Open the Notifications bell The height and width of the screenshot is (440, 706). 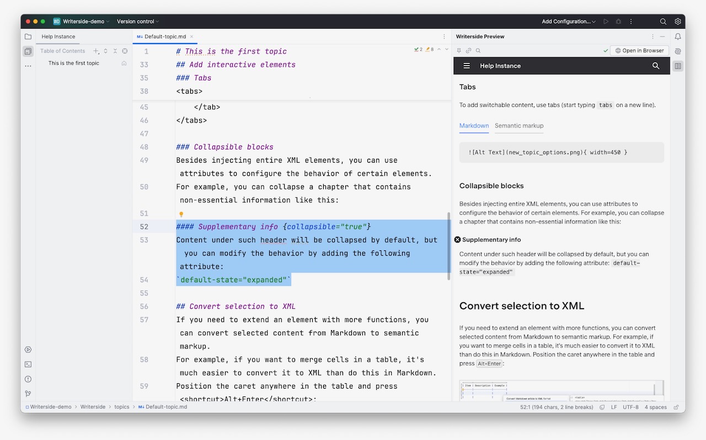click(x=678, y=36)
